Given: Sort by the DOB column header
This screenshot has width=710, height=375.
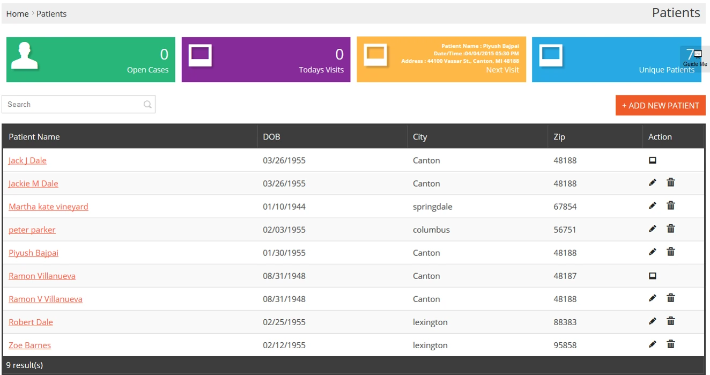Looking at the screenshot, I should click(271, 137).
